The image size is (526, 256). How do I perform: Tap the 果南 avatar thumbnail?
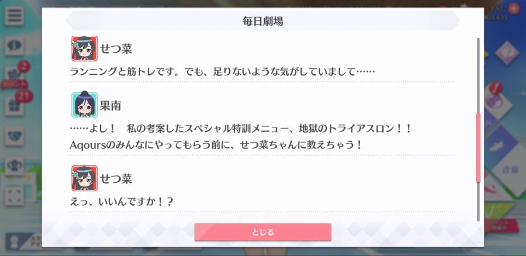84,105
